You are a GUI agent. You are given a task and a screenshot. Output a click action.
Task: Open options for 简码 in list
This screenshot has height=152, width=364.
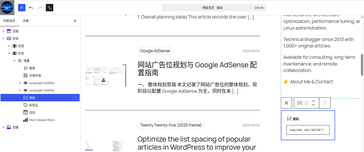(x=76, y=98)
